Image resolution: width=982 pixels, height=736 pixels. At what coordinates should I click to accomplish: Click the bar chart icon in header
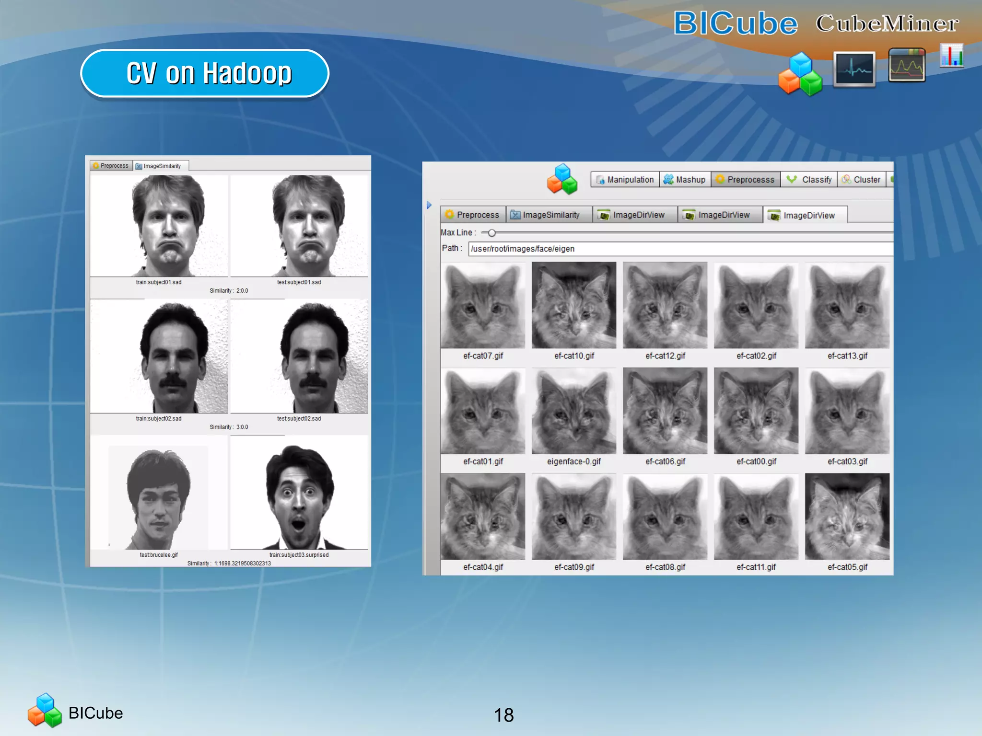(952, 56)
